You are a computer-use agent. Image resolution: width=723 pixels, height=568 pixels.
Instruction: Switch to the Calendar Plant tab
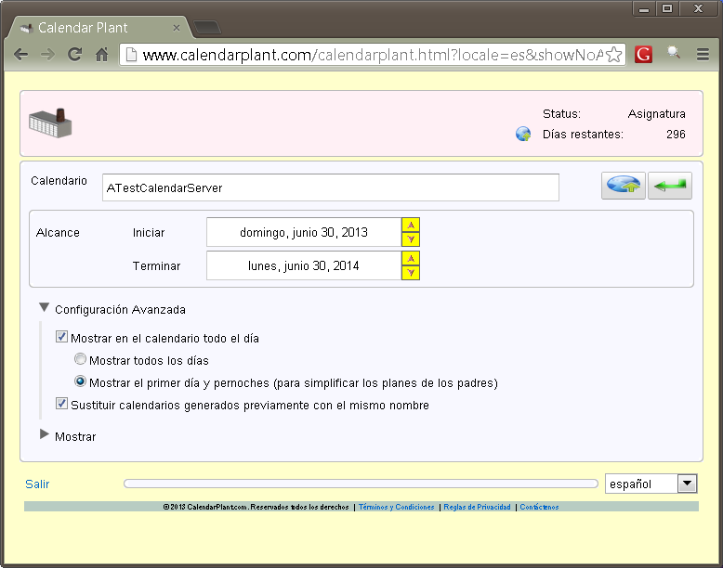pos(93,28)
